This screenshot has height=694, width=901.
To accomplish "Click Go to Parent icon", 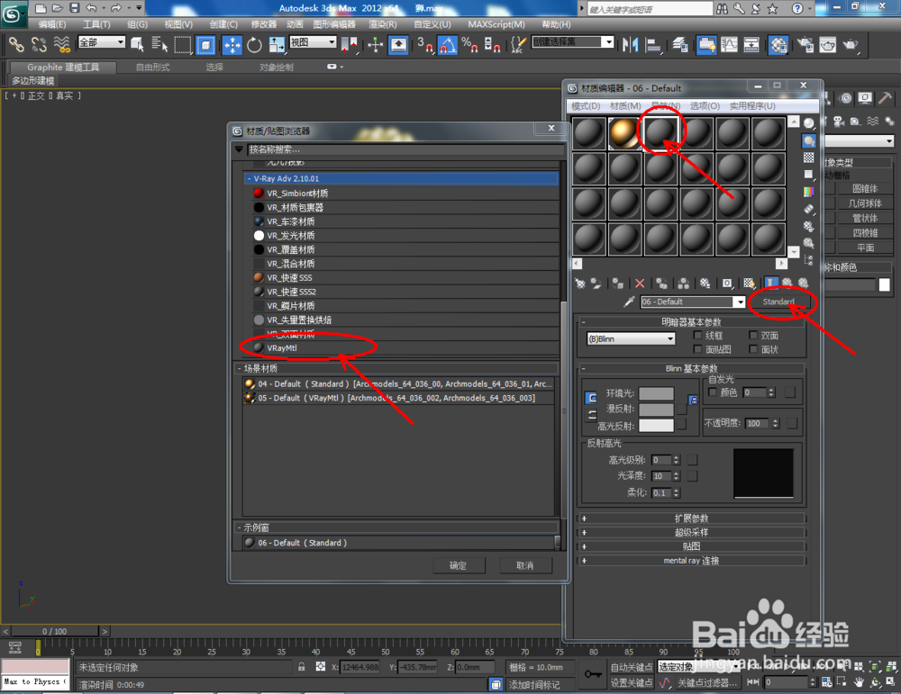I will [x=787, y=283].
